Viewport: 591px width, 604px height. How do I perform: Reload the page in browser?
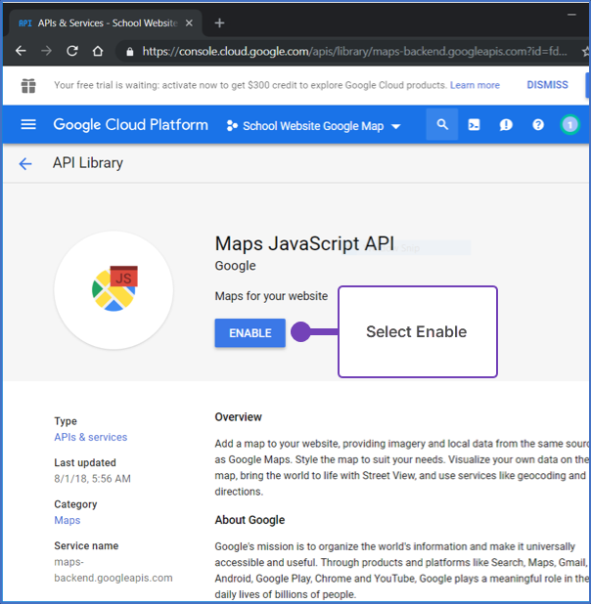(71, 51)
